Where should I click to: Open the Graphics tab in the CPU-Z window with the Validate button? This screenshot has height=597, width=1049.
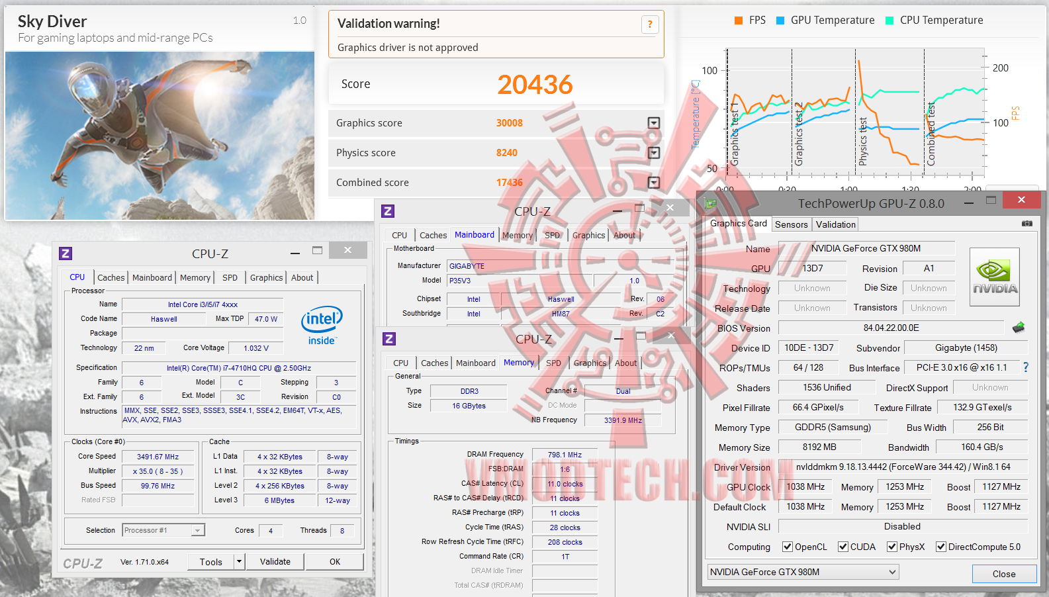(267, 278)
